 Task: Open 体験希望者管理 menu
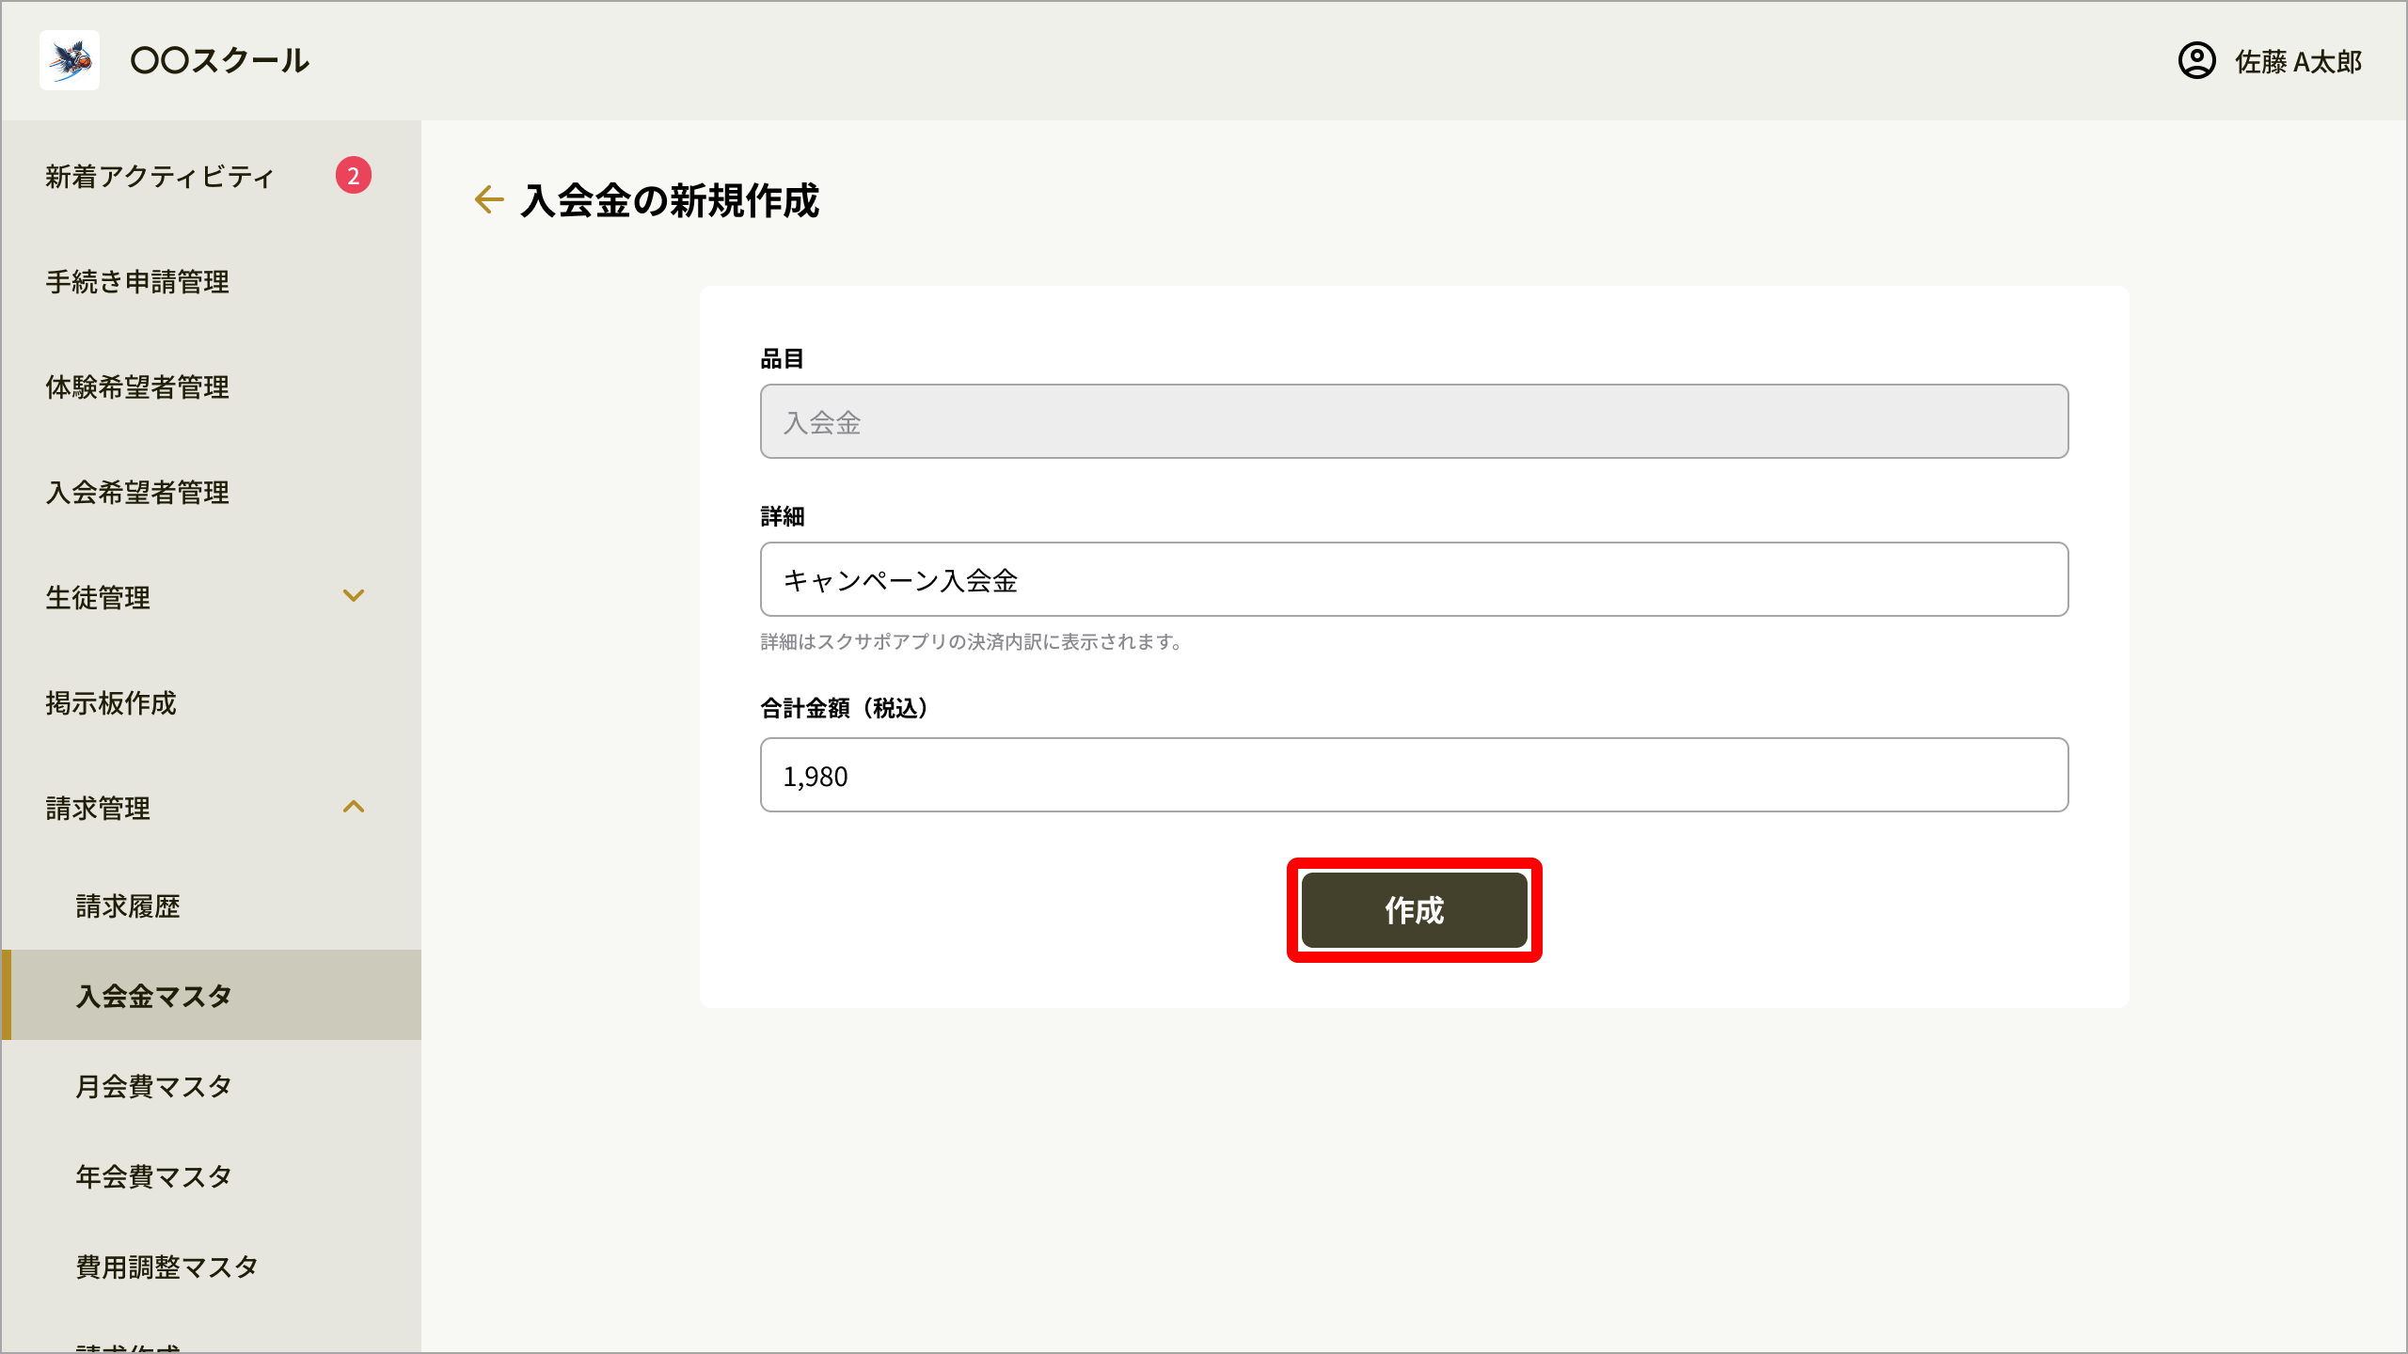[137, 386]
